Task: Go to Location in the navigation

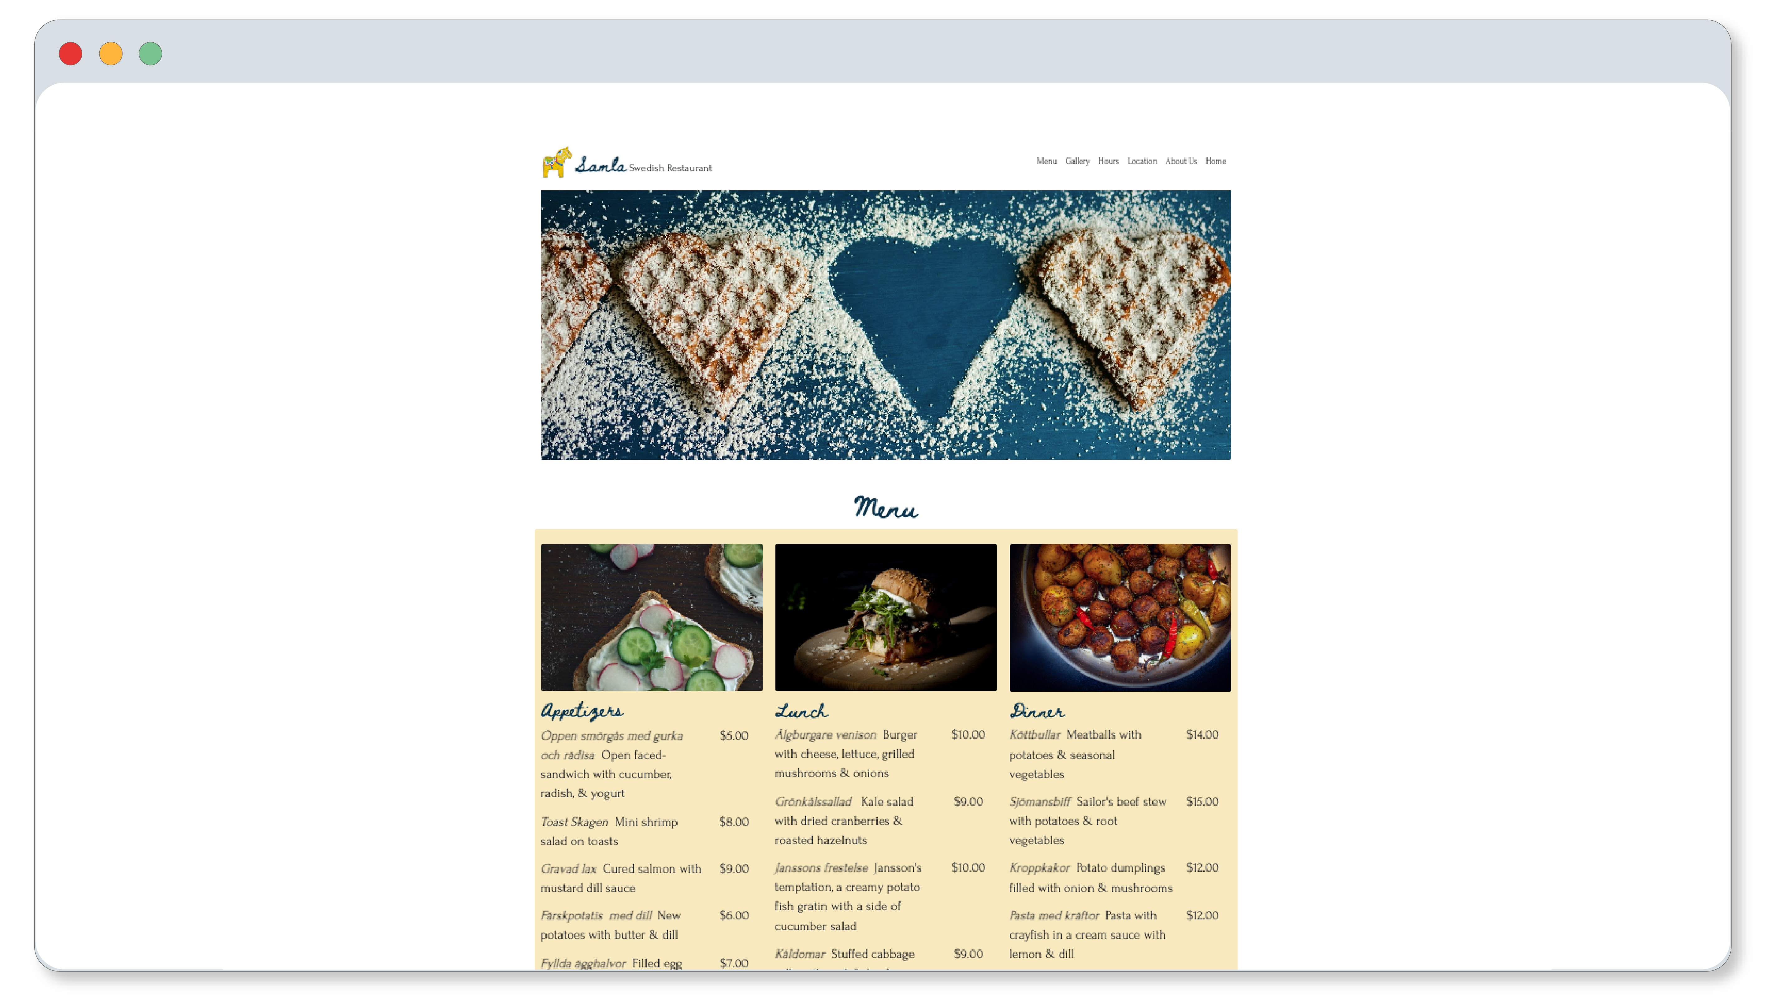Action: pyautogui.click(x=1142, y=161)
